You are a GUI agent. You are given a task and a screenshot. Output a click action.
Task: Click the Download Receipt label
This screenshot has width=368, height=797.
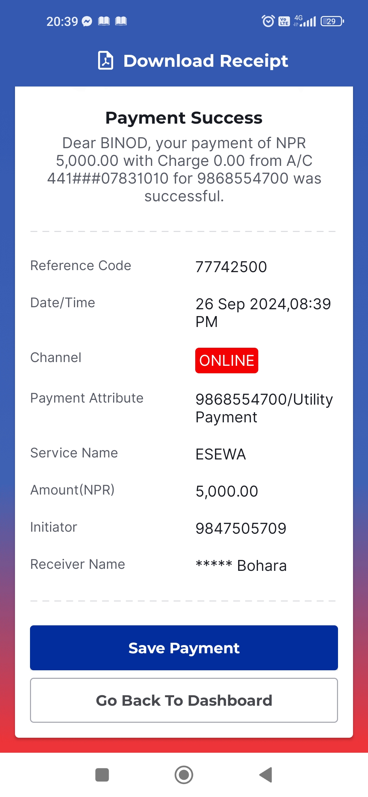tap(205, 61)
